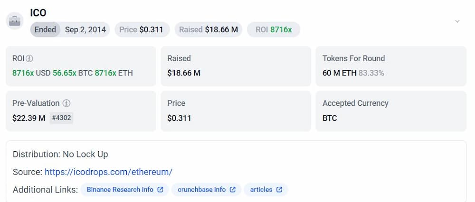Click the Accepted Currency BTC card
This screenshot has height=202, width=475.
click(x=391, y=111)
